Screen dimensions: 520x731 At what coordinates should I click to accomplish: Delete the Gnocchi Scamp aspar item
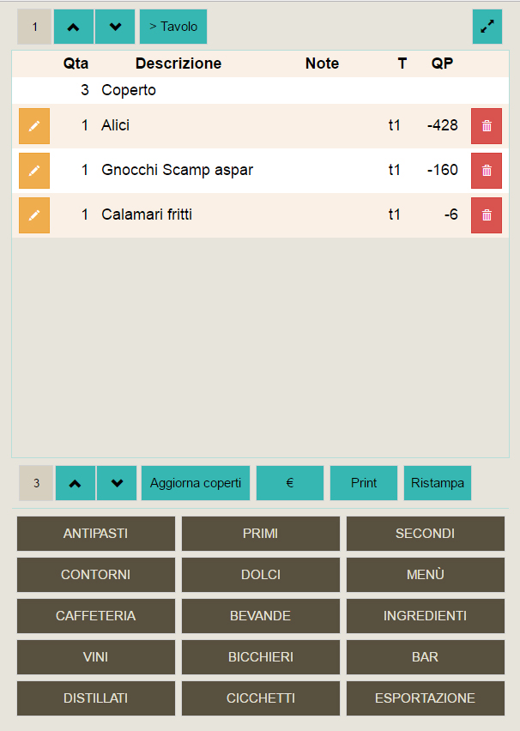click(x=487, y=171)
